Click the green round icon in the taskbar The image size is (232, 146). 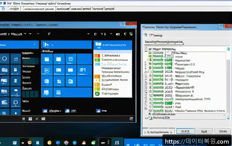(93, 142)
